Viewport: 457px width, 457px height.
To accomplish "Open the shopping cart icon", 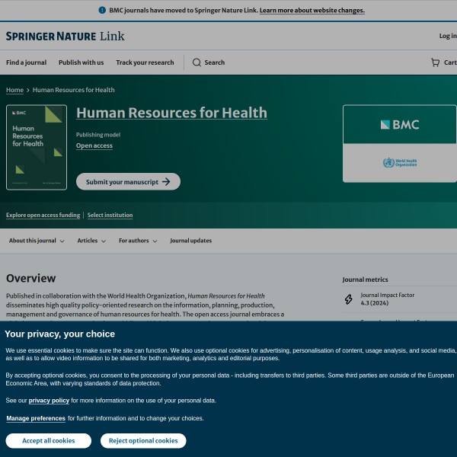I will [x=435, y=62].
